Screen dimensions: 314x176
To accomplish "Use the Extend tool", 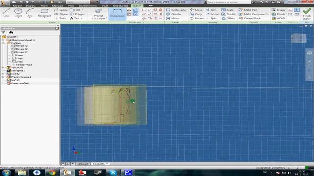I will coord(212,14).
